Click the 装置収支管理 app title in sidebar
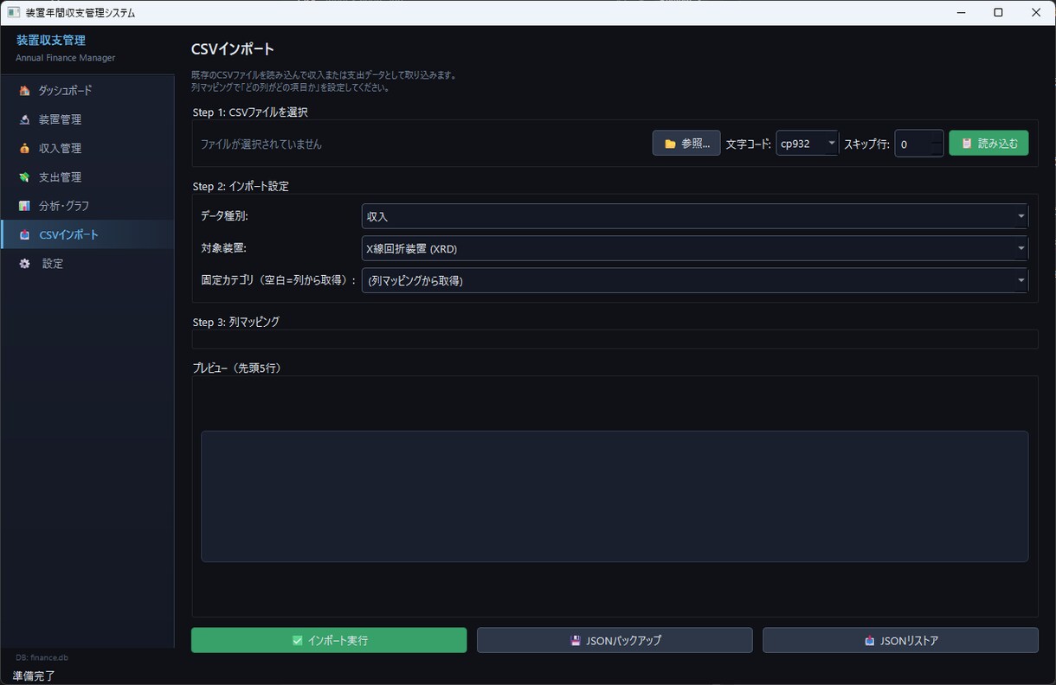1056x685 pixels. 50,40
